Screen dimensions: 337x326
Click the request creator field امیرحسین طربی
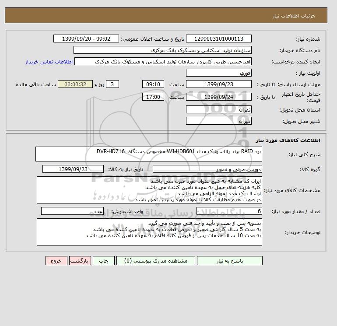pyautogui.click(x=163, y=61)
